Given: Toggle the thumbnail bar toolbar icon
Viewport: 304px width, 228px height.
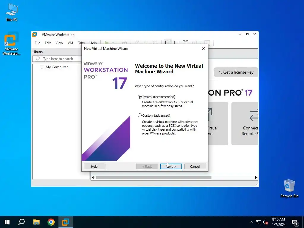Looking at the screenshot, I should click(177, 43).
